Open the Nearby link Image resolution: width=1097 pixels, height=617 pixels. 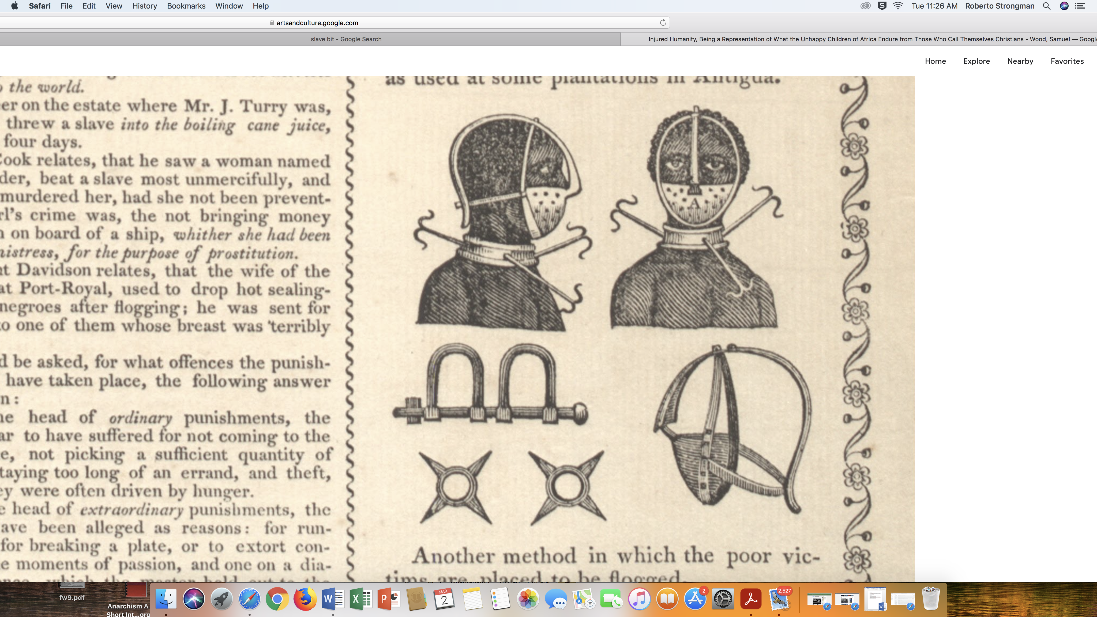tap(1020, 61)
